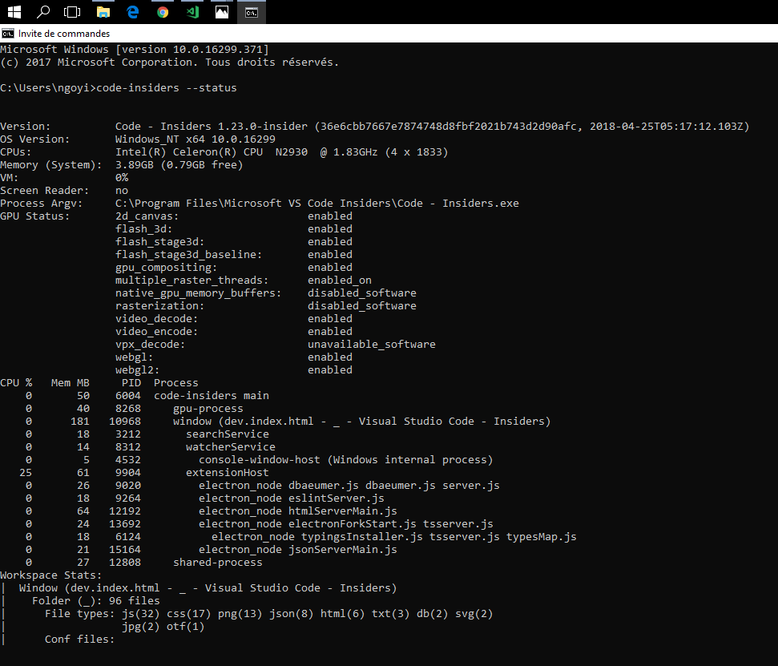Open the Windows Start menu
The height and width of the screenshot is (666, 778).
[14, 12]
